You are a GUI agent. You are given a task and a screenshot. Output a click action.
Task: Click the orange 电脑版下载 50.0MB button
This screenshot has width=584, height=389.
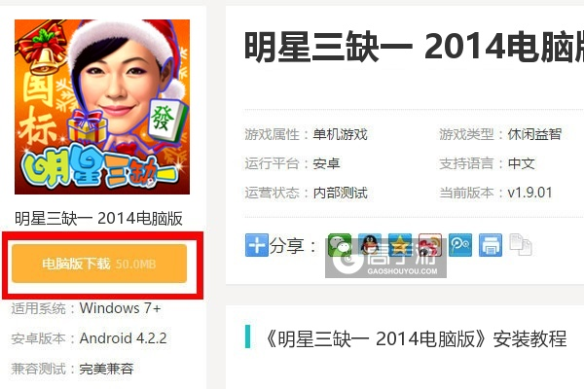[99, 264]
